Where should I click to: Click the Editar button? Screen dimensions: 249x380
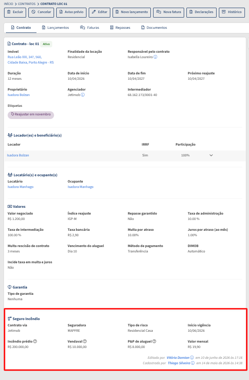100,12
